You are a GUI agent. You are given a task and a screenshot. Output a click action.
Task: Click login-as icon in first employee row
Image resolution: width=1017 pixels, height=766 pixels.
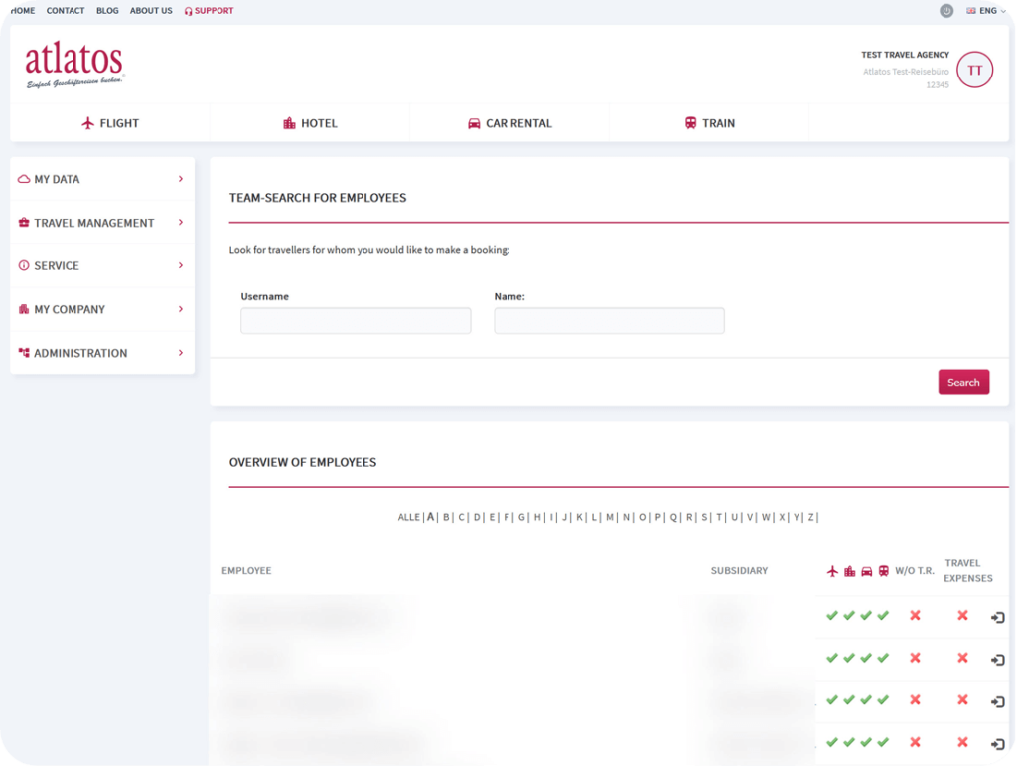(x=997, y=617)
